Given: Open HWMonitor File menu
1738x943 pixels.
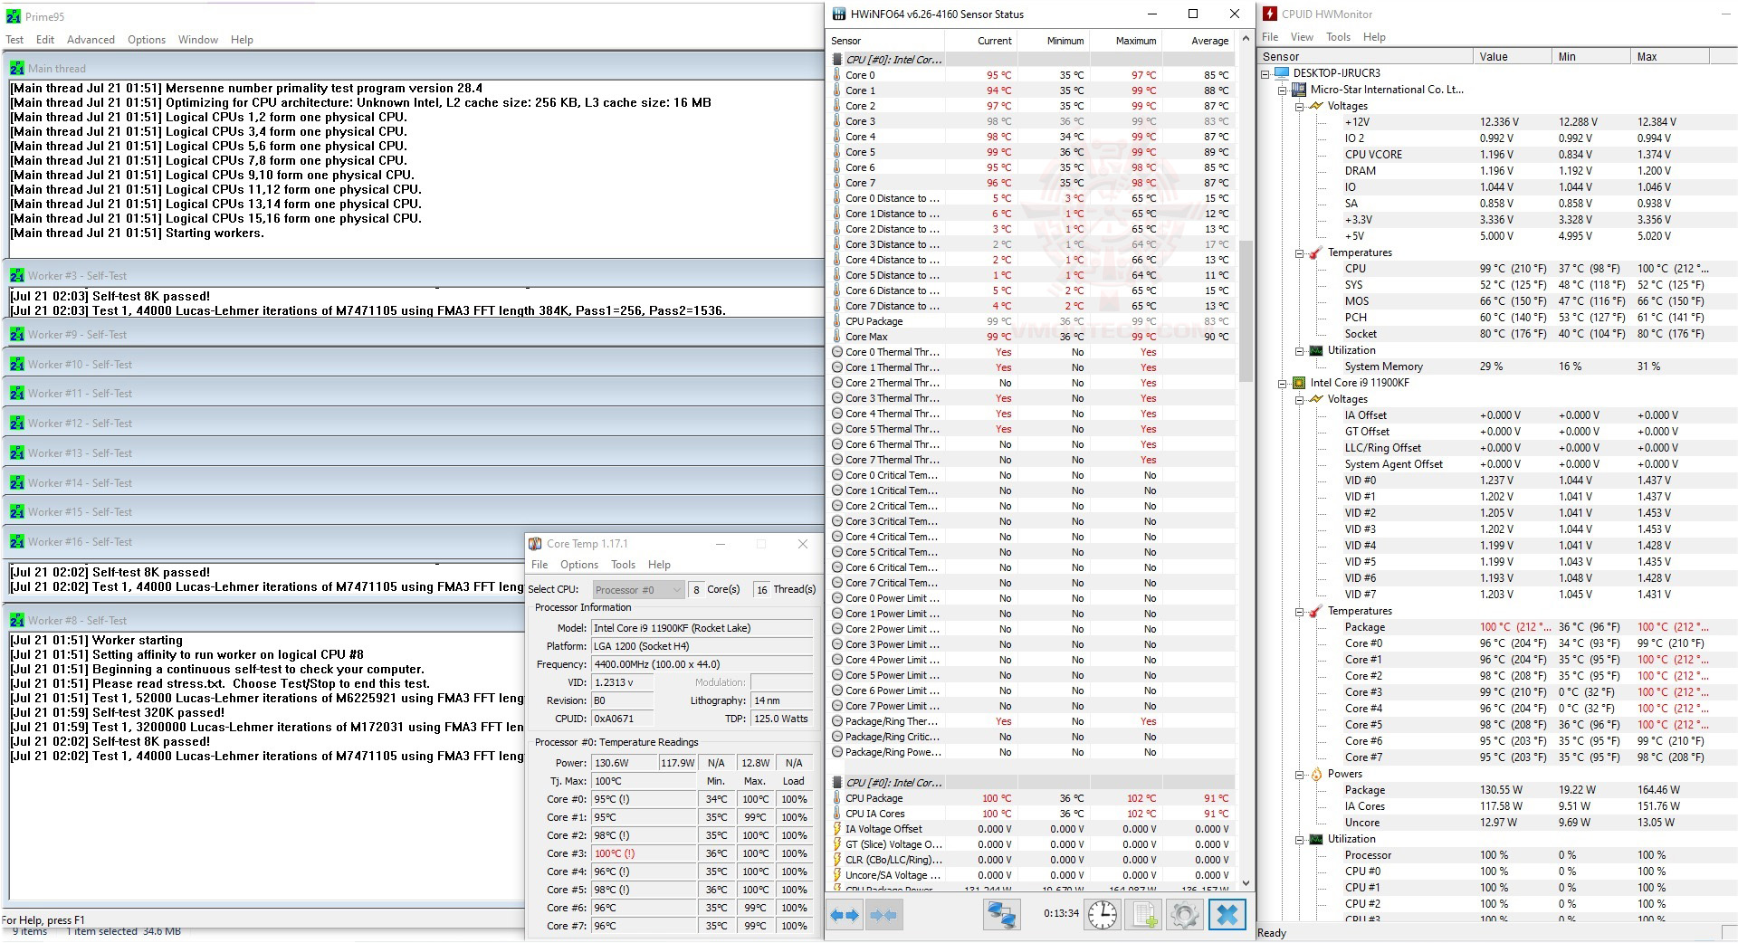Looking at the screenshot, I should click(x=1270, y=37).
